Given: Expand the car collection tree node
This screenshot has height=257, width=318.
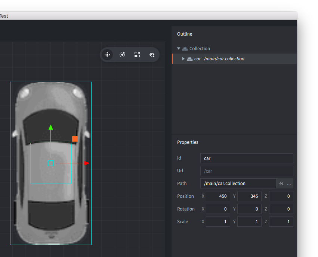Looking at the screenshot, I should (183, 59).
